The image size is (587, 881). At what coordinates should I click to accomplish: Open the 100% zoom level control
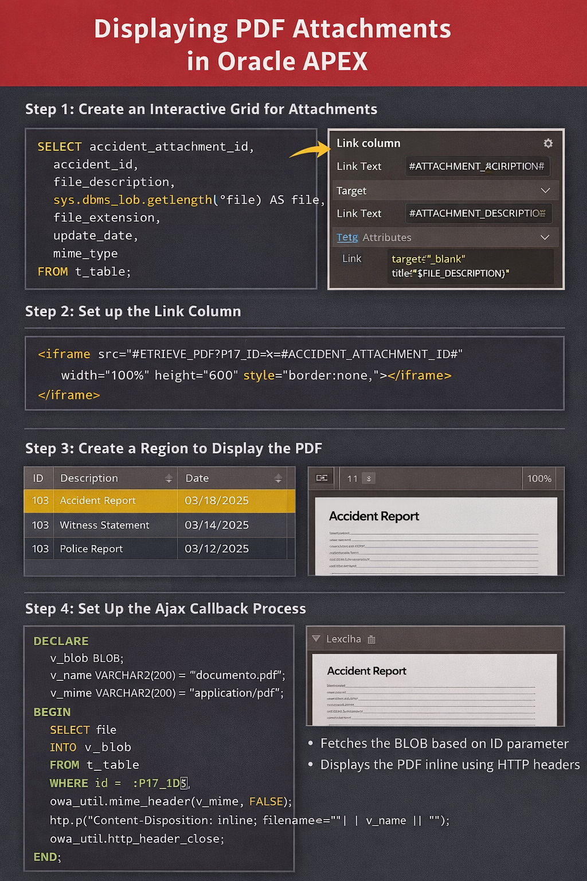(539, 478)
